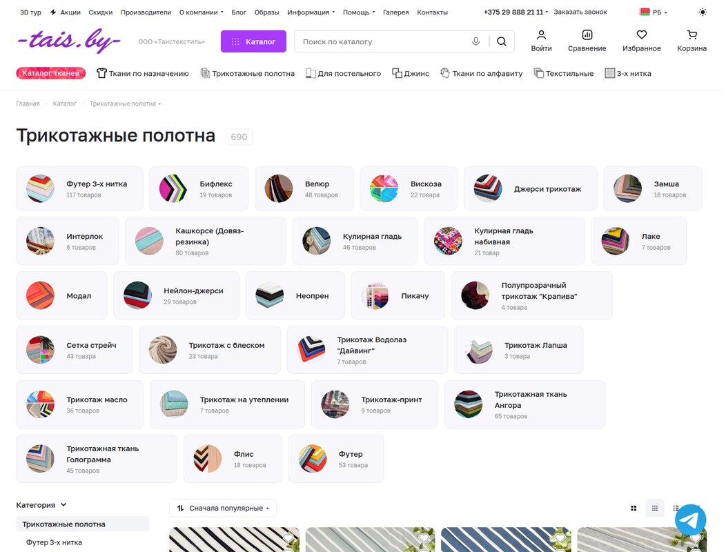Switch to list view layout

(676, 508)
